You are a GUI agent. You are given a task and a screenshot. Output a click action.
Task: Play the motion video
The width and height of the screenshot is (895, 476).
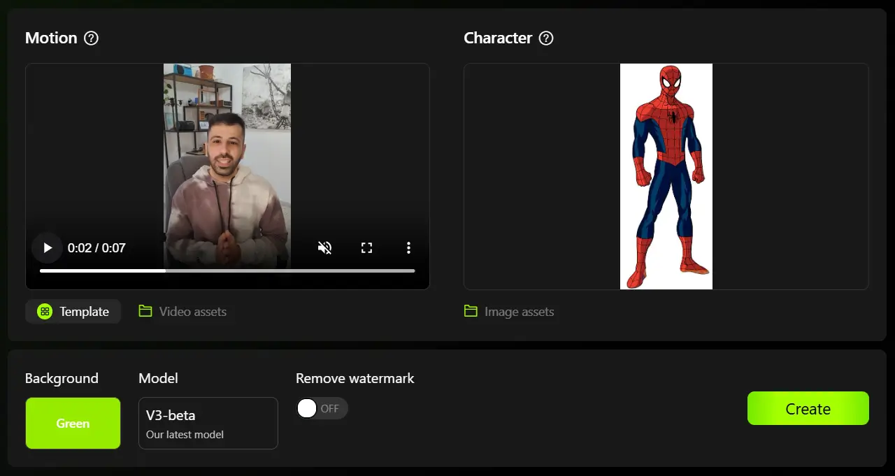48,247
